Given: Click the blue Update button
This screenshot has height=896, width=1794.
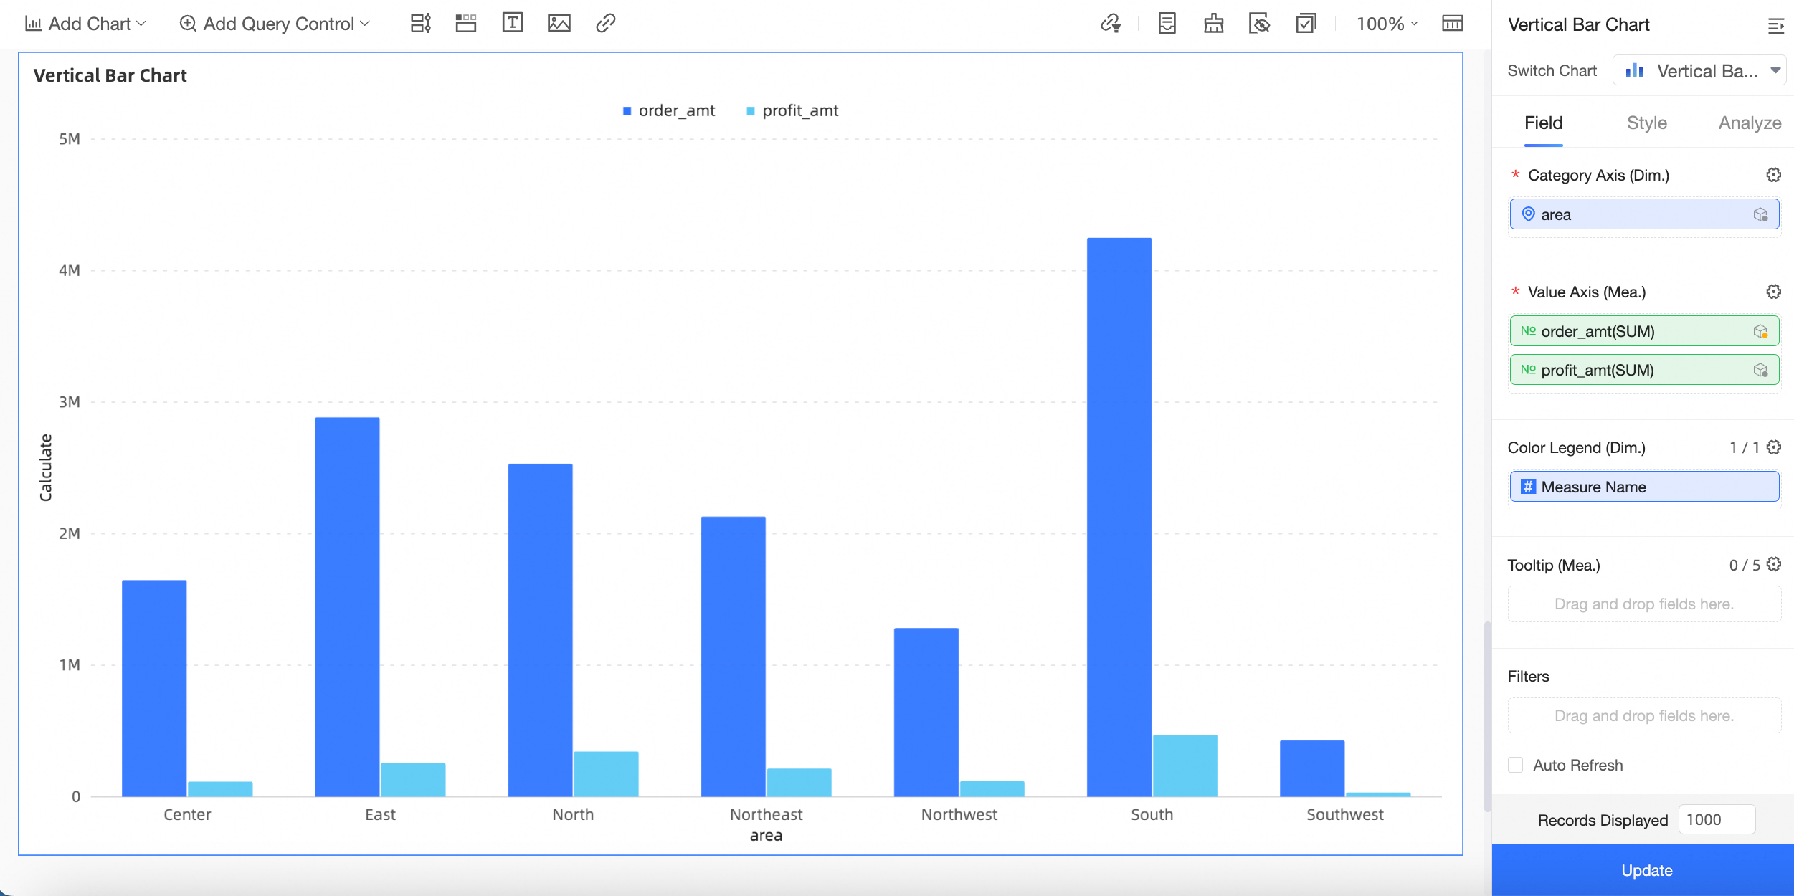Looking at the screenshot, I should coord(1646,870).
